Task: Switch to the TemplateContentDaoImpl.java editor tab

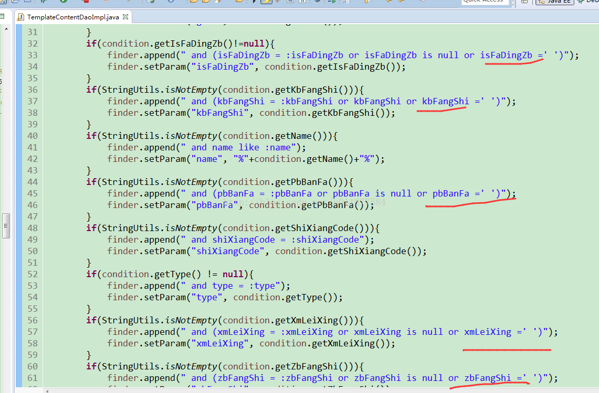Action: 72,17
